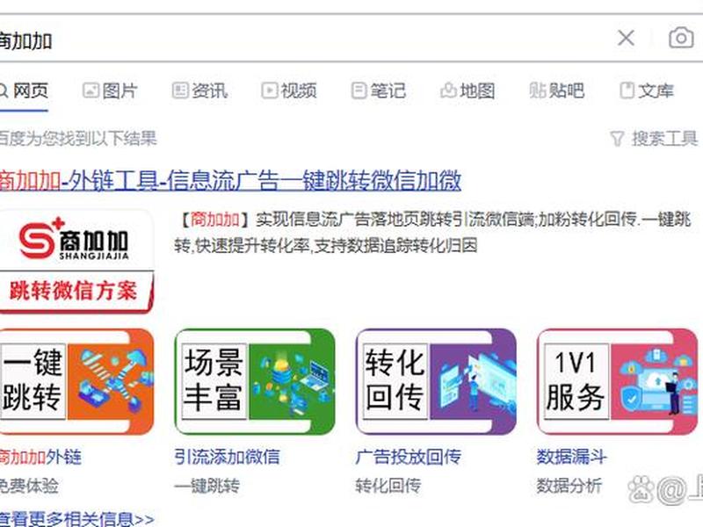Click the picture icon beside 图片
Screen dimensions: 703x527
point(91,91)
